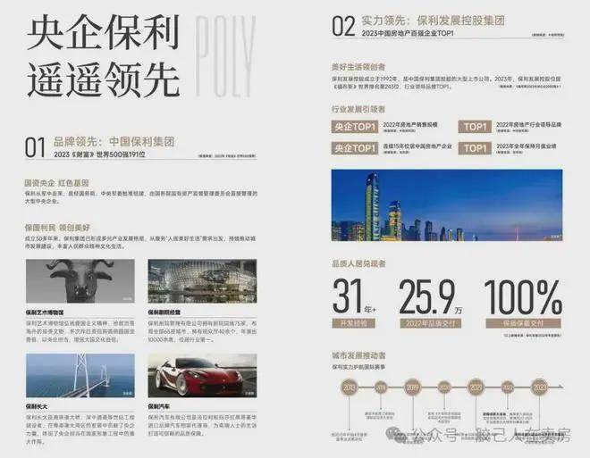Screen dimensions: 590x458
Task: Select the 2021 timeline marker
Action: (476, 387)
